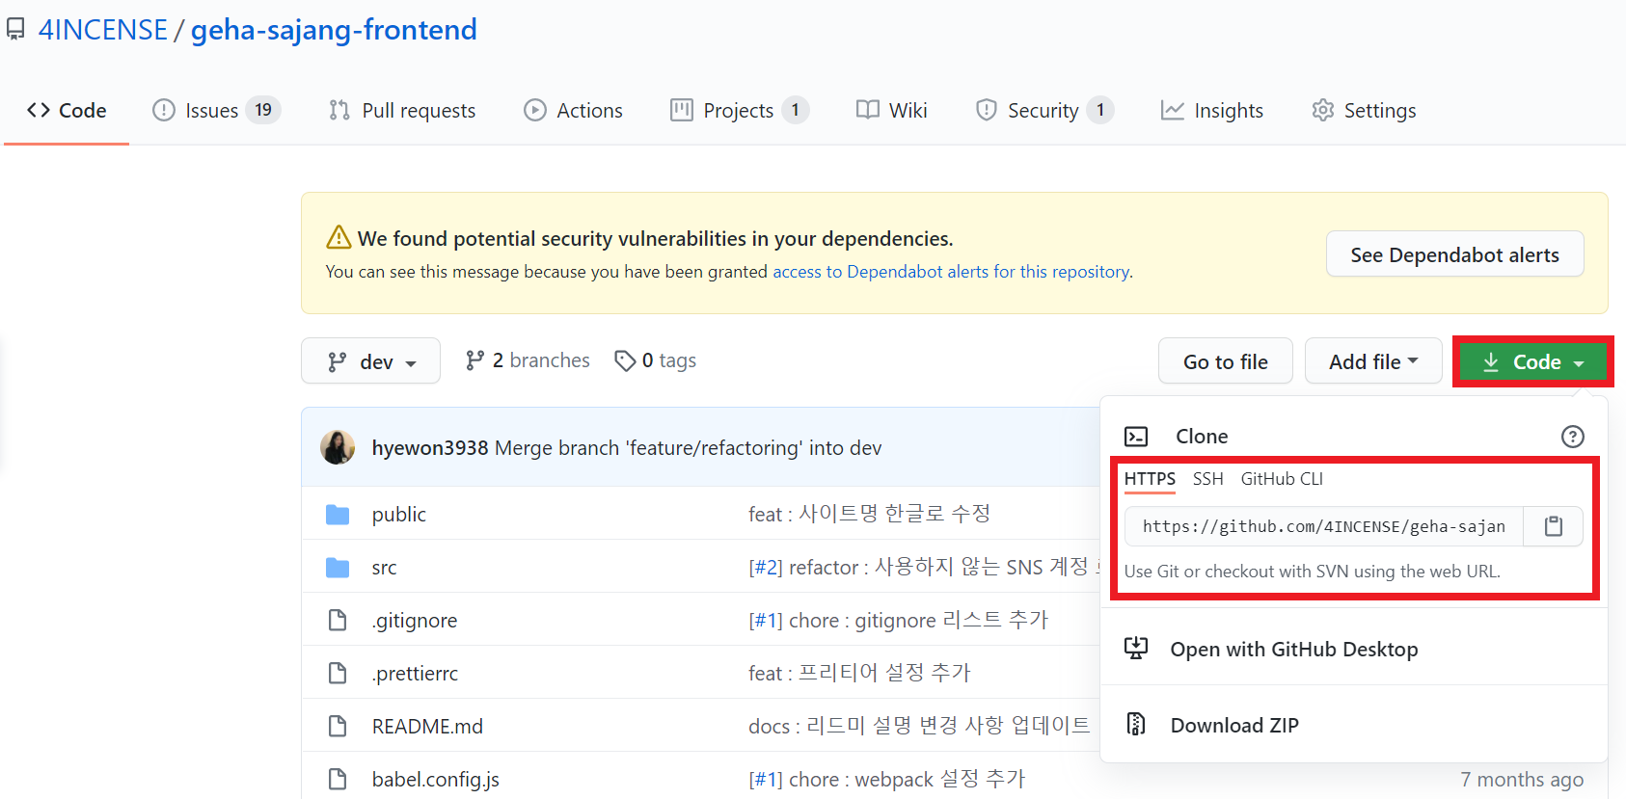
Task: Go to the Pull requests tab
Action: (402, 111)
